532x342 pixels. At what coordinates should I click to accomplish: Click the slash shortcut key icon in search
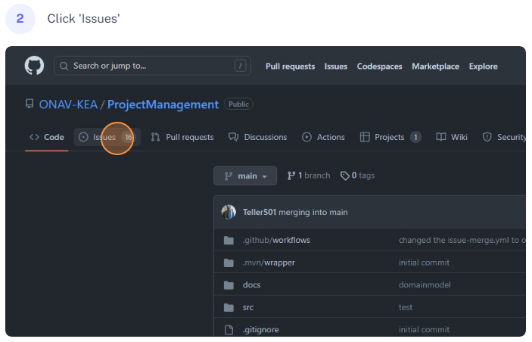240,66
